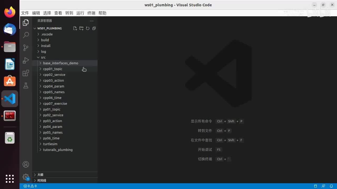Open the Explorer view in activity bar
The height and width of the screenshot is (189, 337).
click(26, 23)
